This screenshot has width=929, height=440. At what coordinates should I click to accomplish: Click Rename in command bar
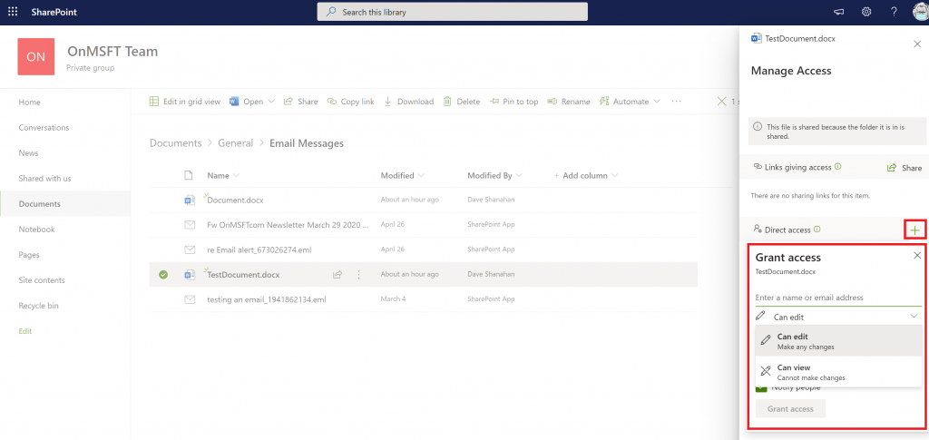point(569,102)
